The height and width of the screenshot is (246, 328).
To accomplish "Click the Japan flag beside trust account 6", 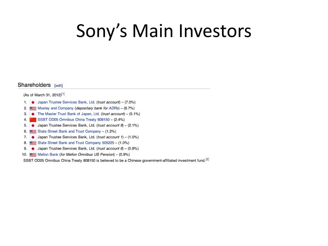I will pyautogui.click(x=33, y=149).
